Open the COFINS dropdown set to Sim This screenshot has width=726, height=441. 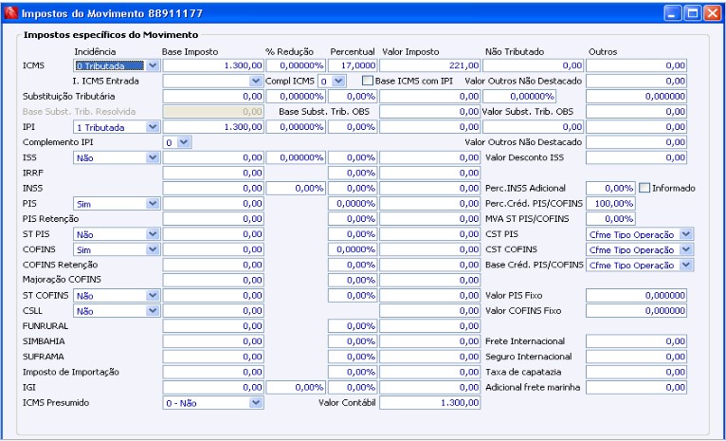153,249
